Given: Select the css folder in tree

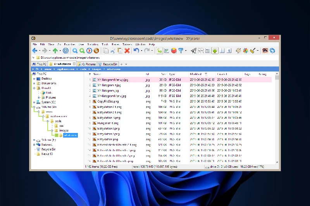Looking at the screenshot, I should (x=61, y=126).
